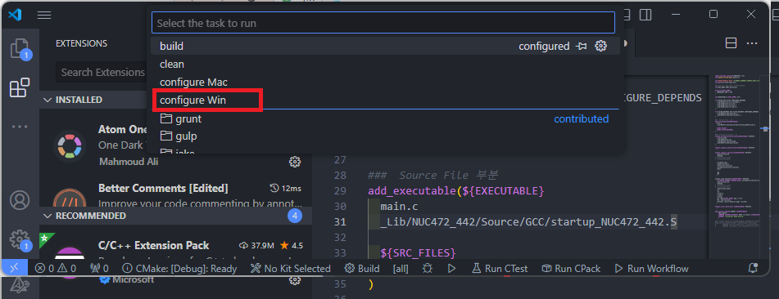Click the add_executable code line

coord(456,190)
